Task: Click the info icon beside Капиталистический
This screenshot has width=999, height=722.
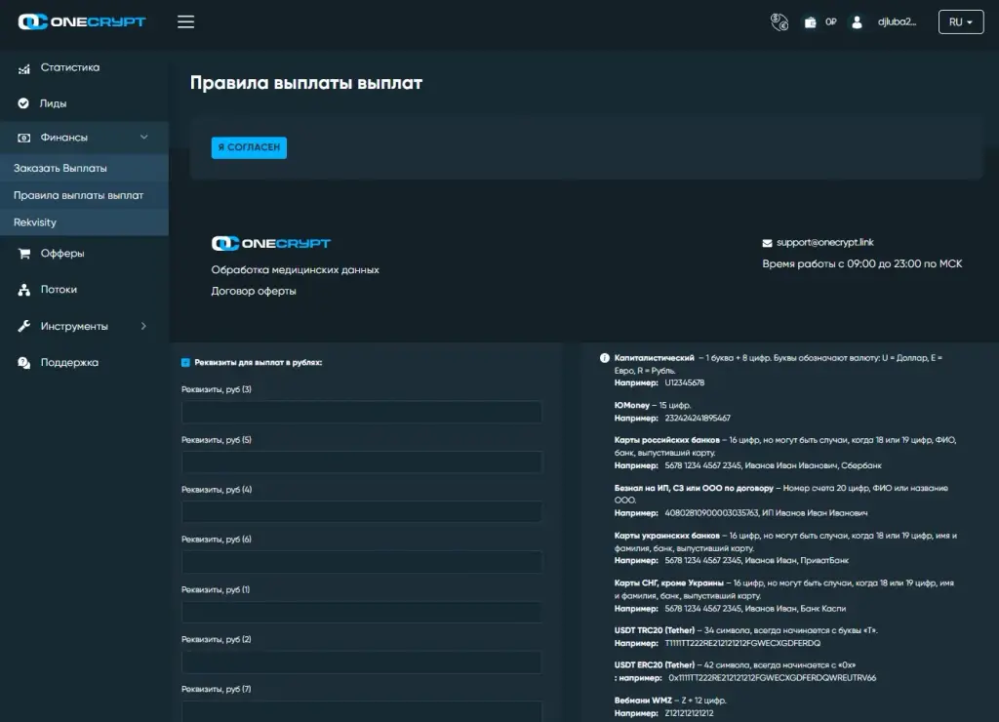Action: coord(605,358)
